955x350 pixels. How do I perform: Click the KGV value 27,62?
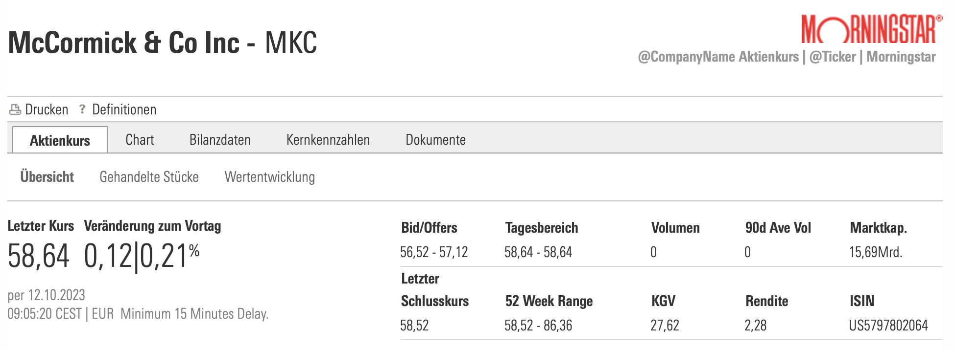pyautogui.click(x=665, y=326)
